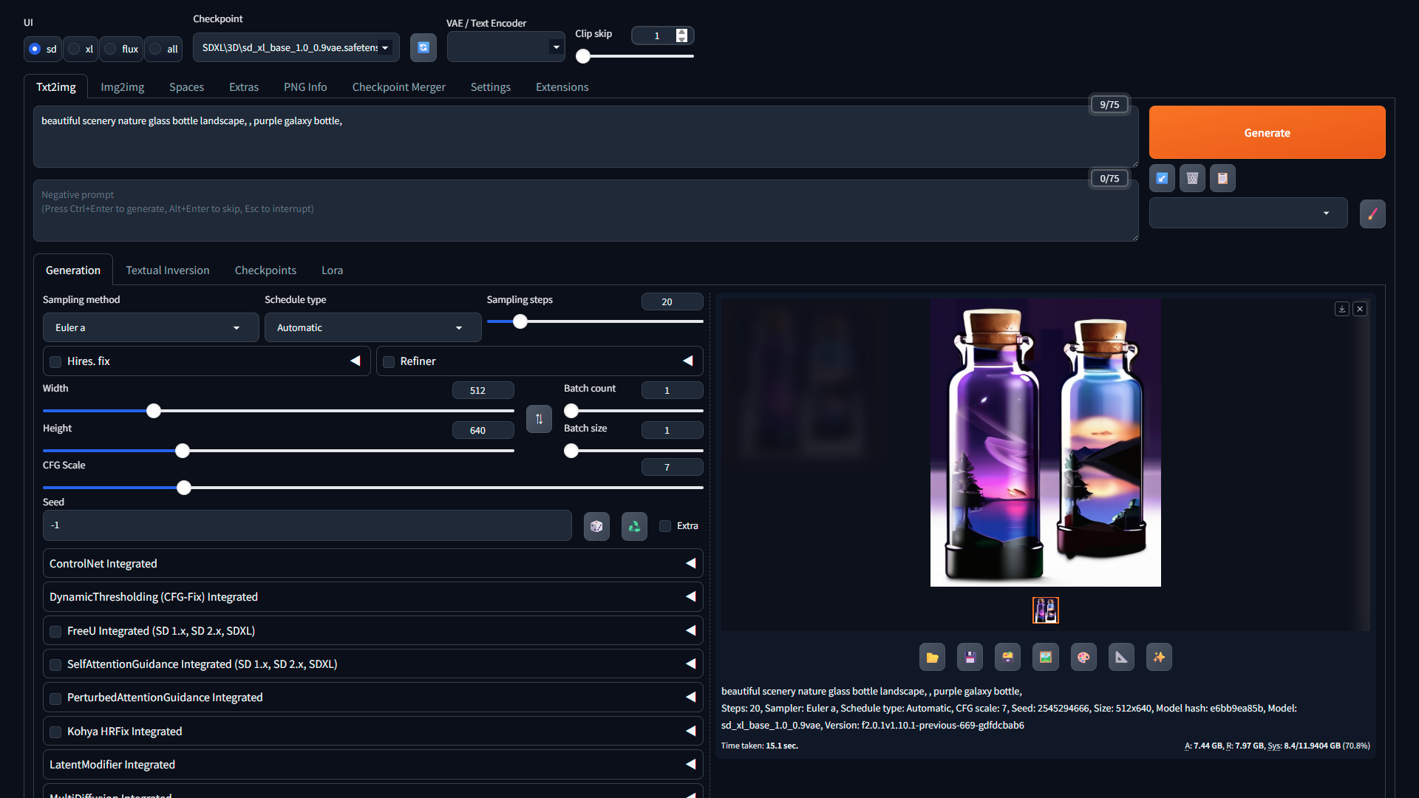Enable the Hires. fix checkbox
This screenshot has width=1419, height=798.
click(x=55, y=361)
